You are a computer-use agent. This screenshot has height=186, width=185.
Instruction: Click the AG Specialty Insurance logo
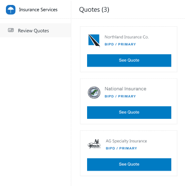coord(94,144)
